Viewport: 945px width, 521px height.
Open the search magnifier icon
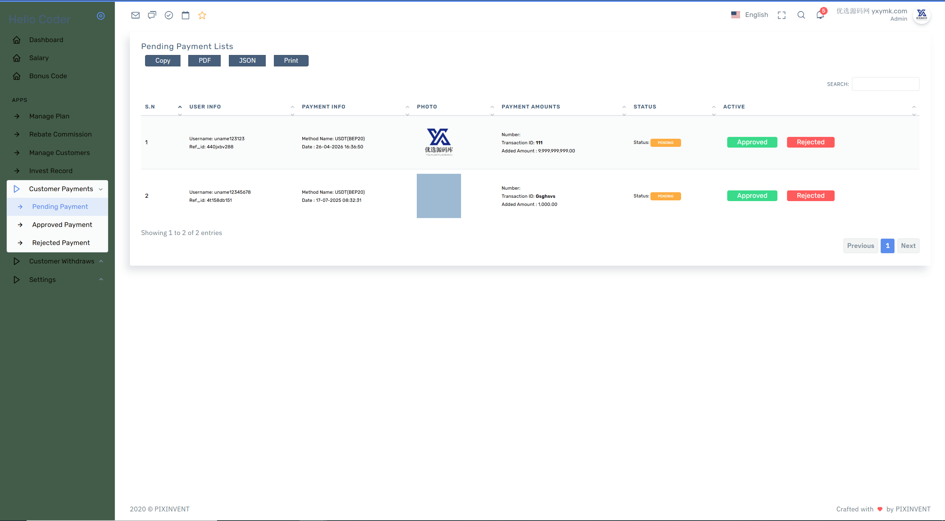click(801, 15)
